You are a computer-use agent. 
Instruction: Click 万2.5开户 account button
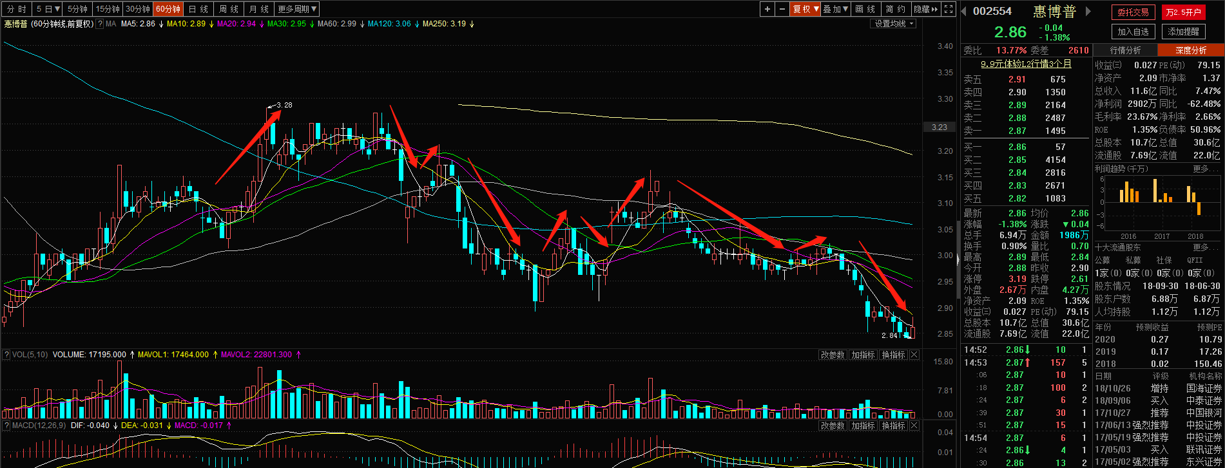coord(1183,12)
